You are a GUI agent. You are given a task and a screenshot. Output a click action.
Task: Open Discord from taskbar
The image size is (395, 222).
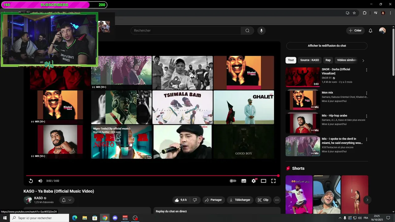115,218
